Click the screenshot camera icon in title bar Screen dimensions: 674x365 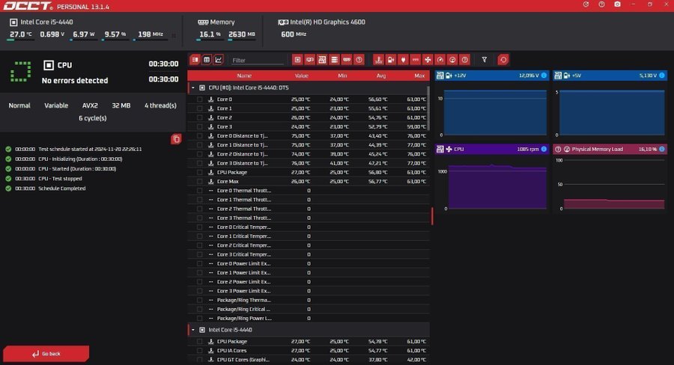(x=617, y=4)
